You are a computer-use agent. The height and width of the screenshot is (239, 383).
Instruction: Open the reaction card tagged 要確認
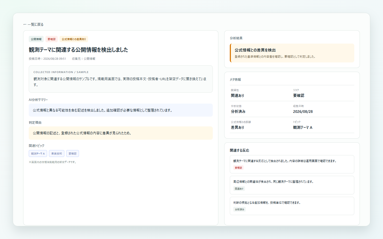292,164
